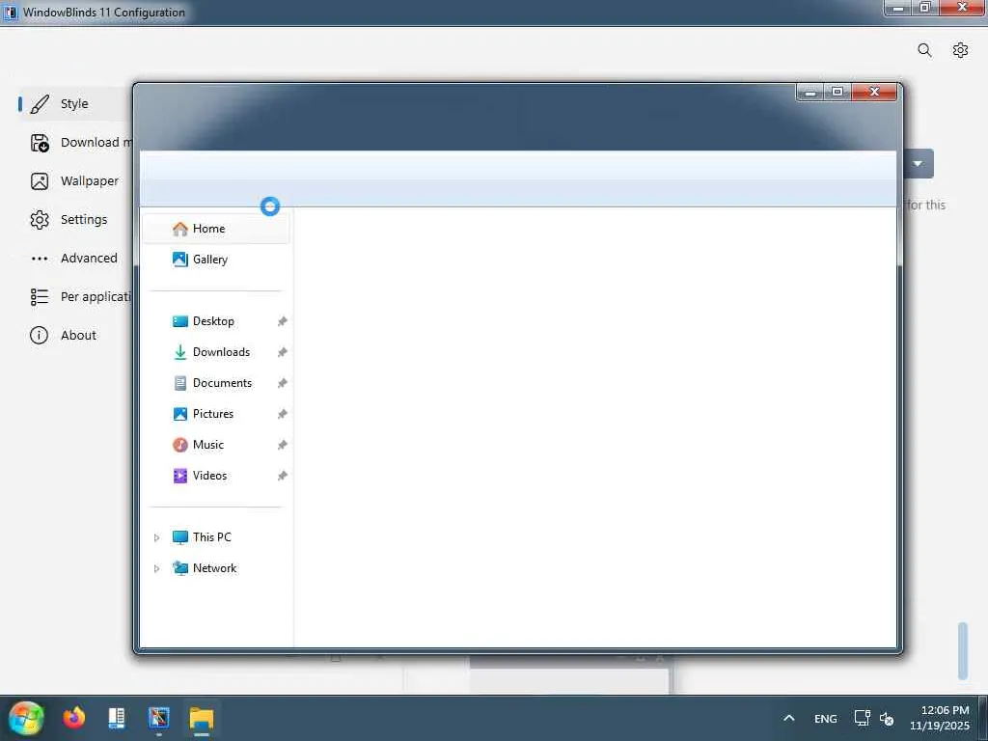
Task: Open the clock showing 12:06 PM
Action: [x=940, y=718]
